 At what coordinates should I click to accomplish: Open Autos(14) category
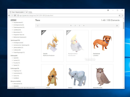(x=16, y=76)
